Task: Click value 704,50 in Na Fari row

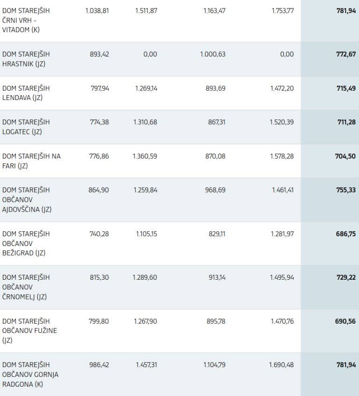Action: (x=346, y=156)
